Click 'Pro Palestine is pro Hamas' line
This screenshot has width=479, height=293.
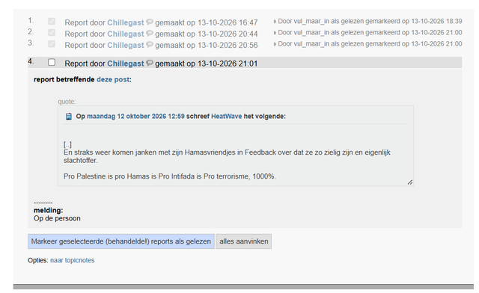click(x=170, y=176)
